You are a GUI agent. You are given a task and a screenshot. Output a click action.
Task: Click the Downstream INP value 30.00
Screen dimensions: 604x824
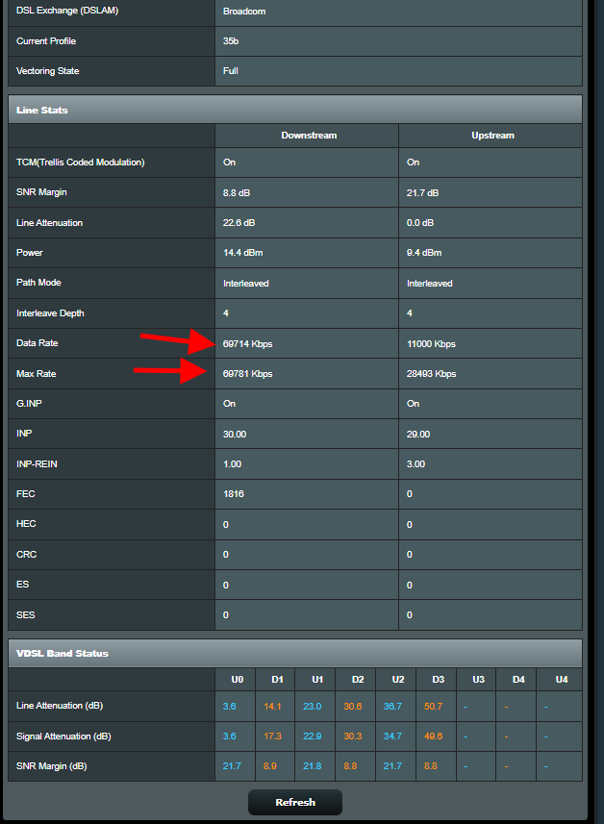coord(235,434)
